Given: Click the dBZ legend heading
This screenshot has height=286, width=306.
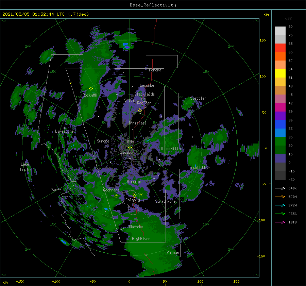Looking at the screenshot, I should click(288, 18).
